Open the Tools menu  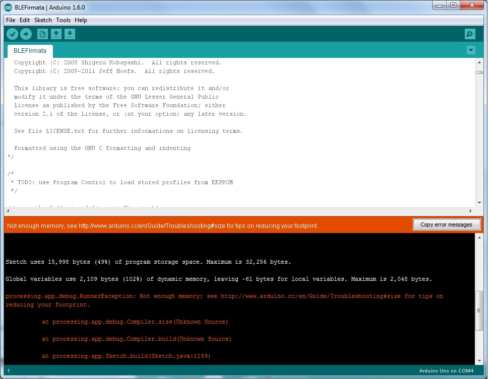(63, 20)
